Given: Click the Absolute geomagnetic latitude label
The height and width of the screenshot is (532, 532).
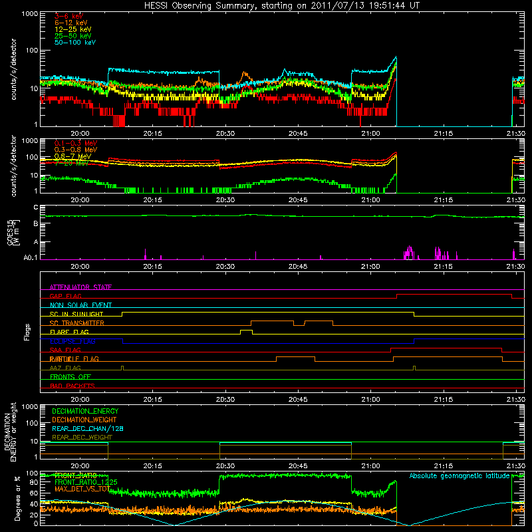Looking at the screenshot, I should 460,476.
